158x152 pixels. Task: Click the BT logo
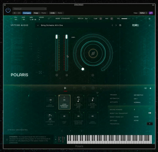[136, 25]
